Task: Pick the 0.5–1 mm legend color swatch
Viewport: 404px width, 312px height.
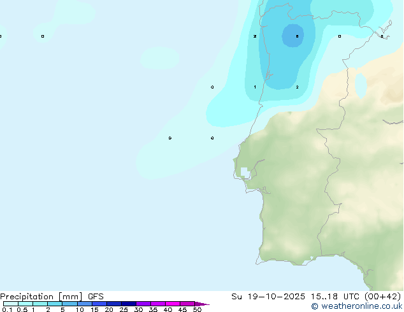Action: (x=25, y=304)
